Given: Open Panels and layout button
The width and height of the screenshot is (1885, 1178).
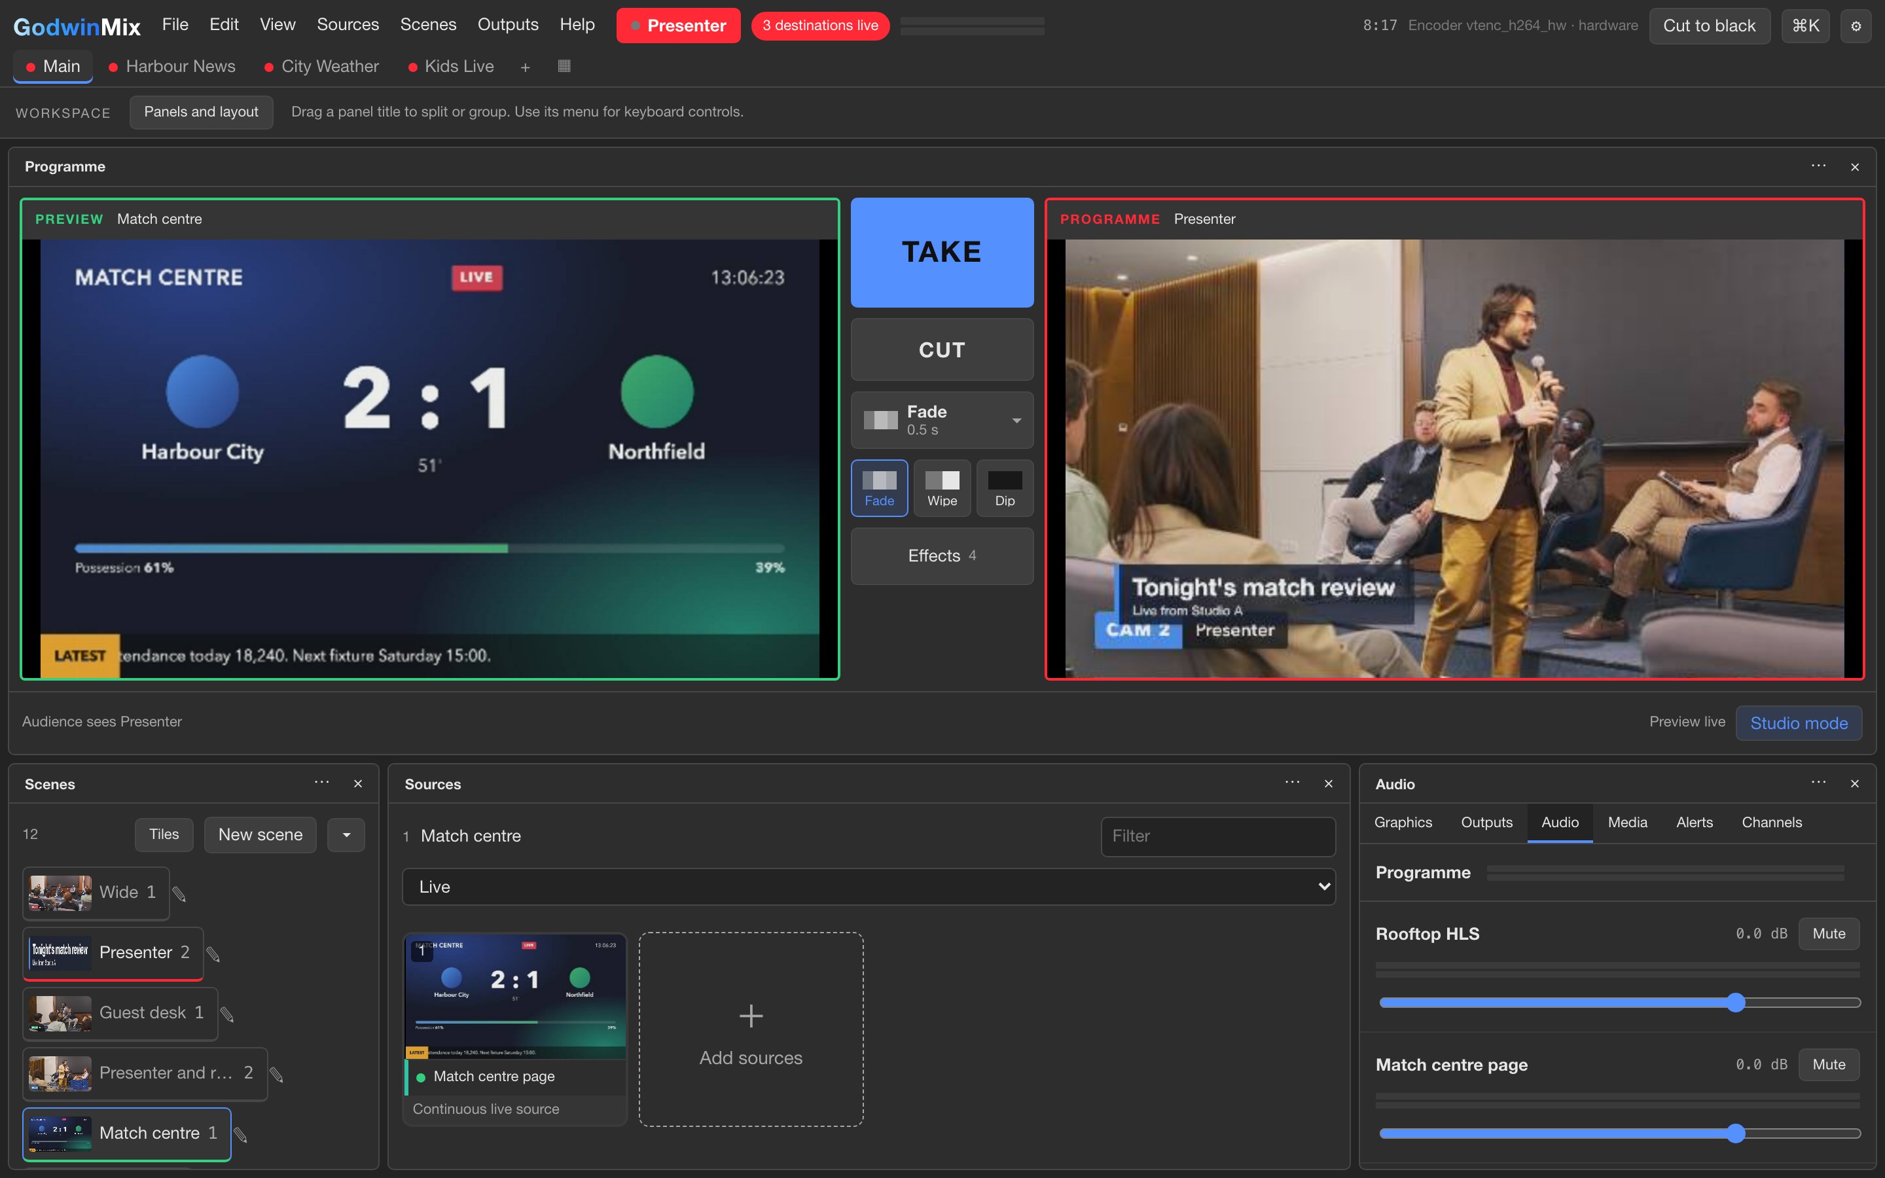Looking at the screenshot, I should coord(201,112).
